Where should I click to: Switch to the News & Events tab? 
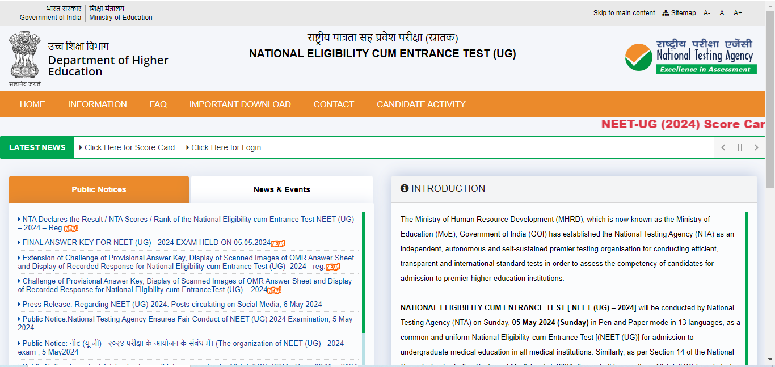282,189
